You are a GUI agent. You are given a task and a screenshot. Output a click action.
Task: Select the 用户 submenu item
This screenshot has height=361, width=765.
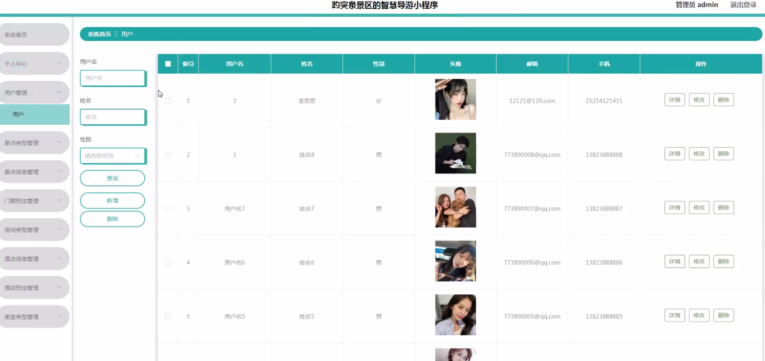pyautogui.click(x=35, y=114)
